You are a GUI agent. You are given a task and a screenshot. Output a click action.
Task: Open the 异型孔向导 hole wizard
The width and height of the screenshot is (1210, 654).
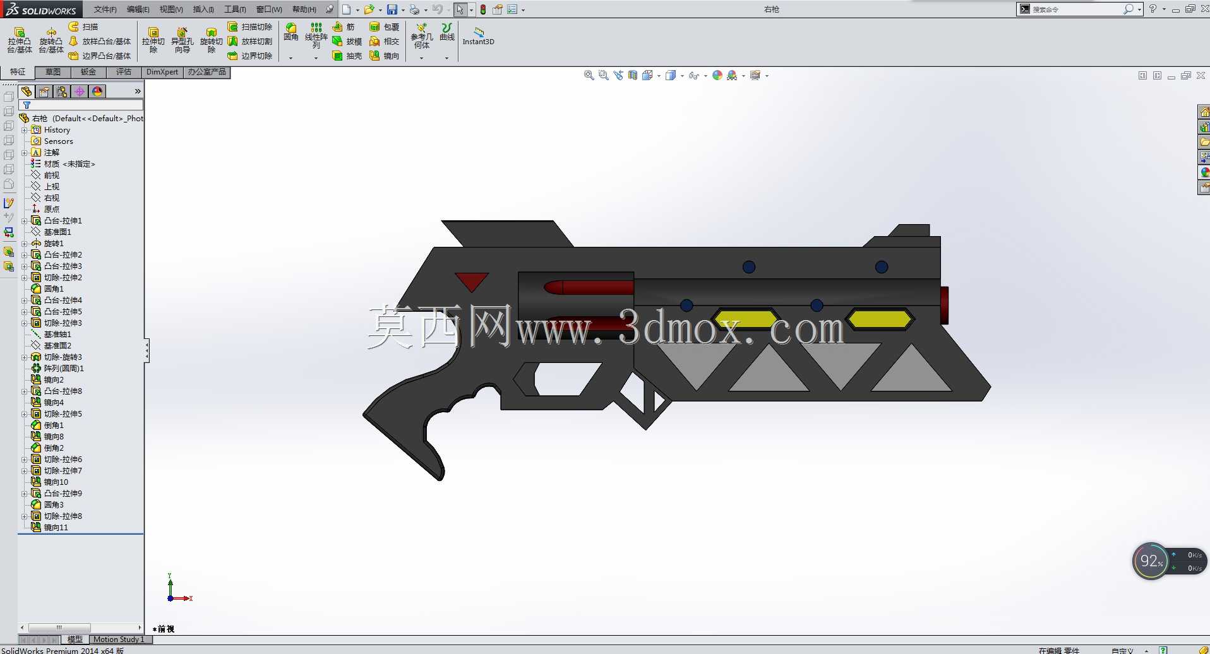pyautogui.click(x=183, y=40)
